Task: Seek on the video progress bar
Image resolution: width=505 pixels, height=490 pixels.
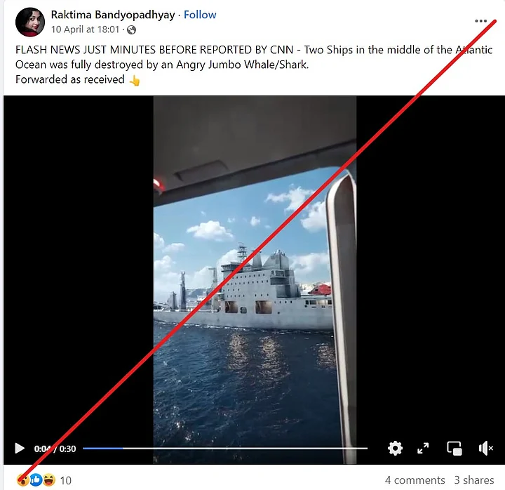Action: (x=225, y=448)
